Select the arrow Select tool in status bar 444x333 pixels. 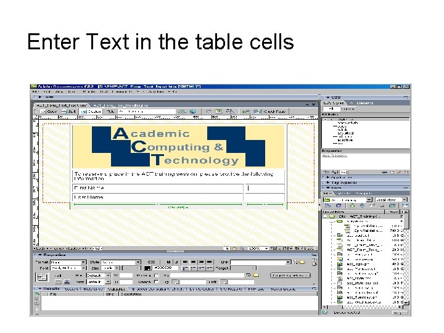point(227,249)
